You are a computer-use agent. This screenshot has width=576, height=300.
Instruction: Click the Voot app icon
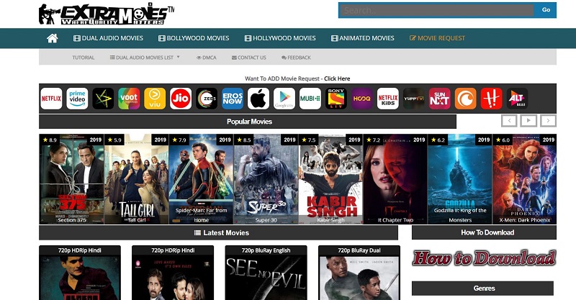[129, 99]
